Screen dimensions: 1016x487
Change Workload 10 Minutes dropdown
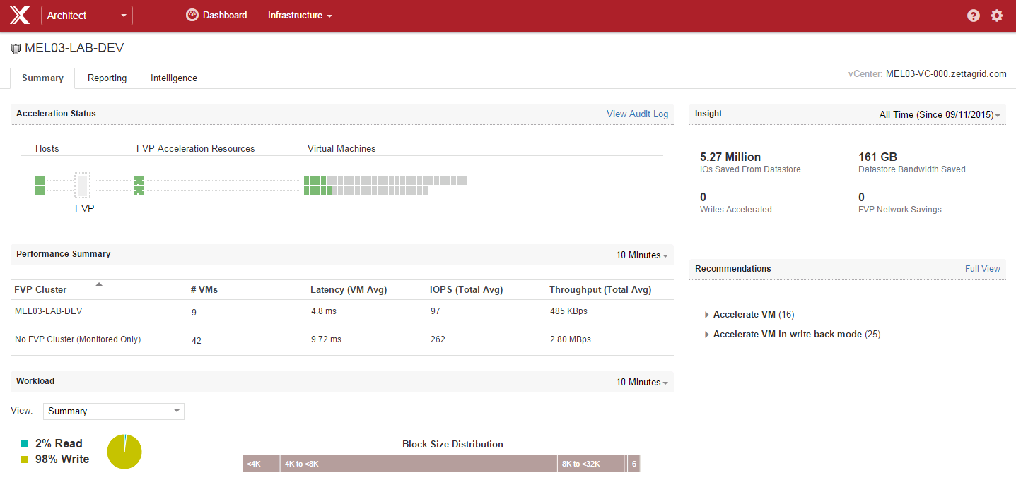(642, 382)
